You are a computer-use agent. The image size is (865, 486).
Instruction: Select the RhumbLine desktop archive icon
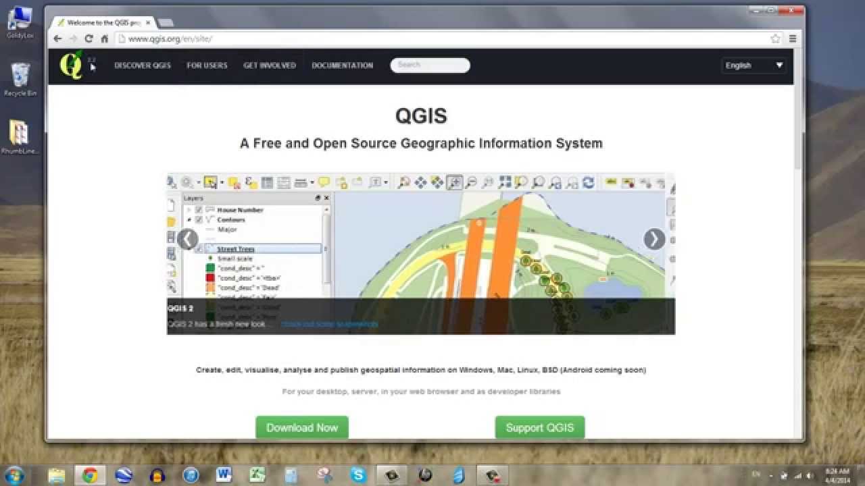pyautogui.click(x=20, y=137)
